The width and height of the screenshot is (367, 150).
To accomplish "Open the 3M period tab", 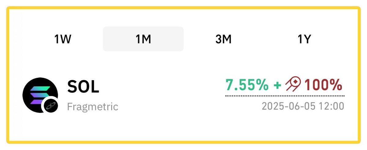I will tap(223, 39).
